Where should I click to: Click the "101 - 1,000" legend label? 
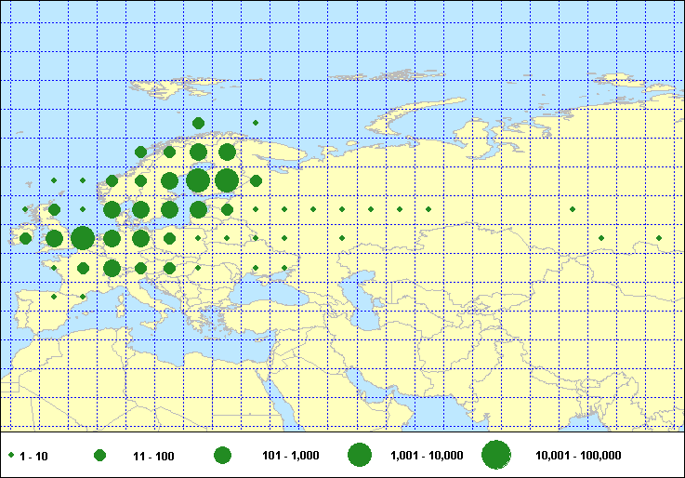[293, 456]
